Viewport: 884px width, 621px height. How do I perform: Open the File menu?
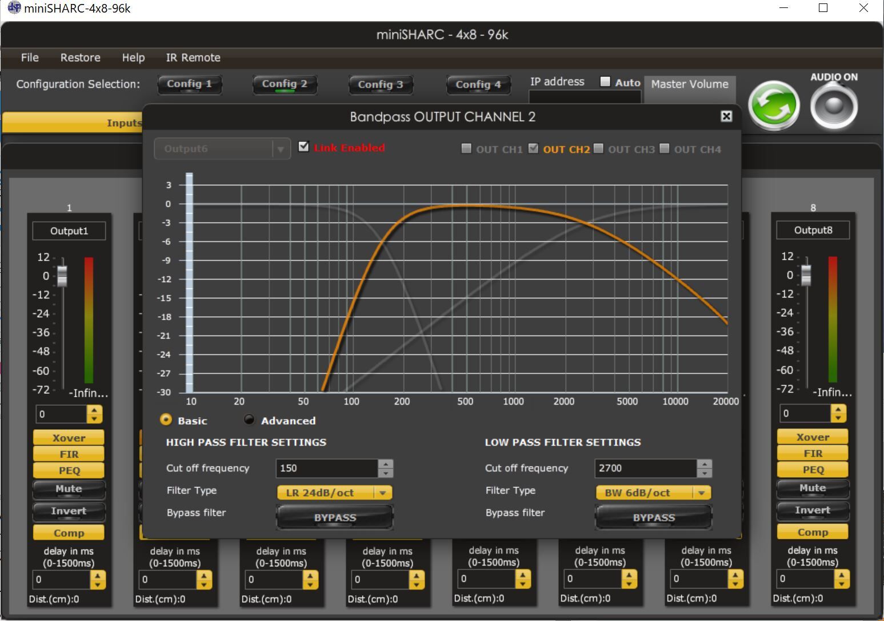click(x=30, y=58)
